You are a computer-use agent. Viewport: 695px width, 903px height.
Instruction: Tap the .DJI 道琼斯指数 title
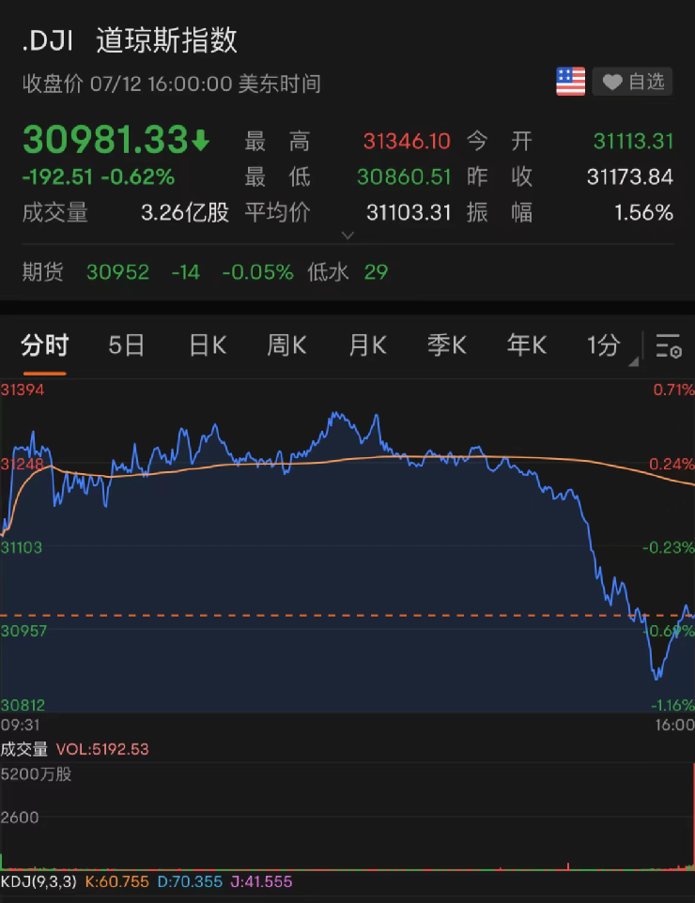click(x=130, y=41)
